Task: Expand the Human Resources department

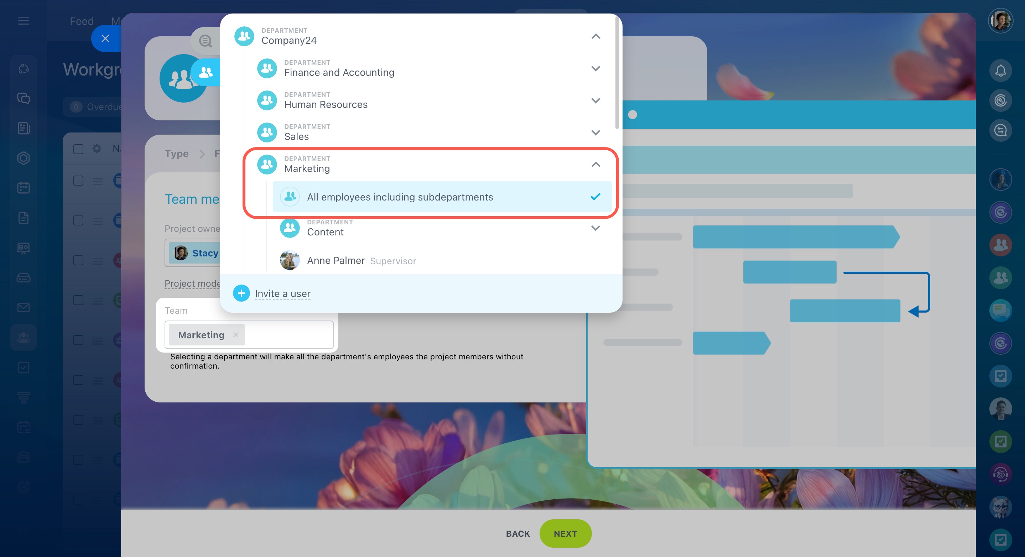Action: coord(595,100)
